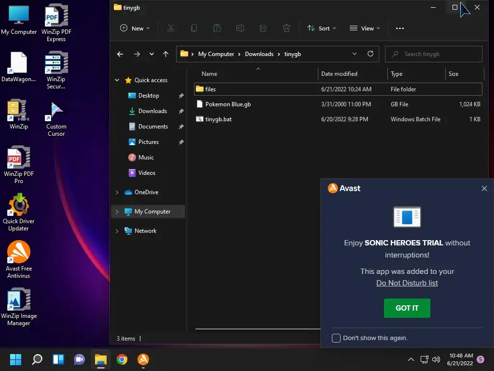Open My Computer desktop icon
This screenshot has width=494, height=371.
click(x=19, y=20)
